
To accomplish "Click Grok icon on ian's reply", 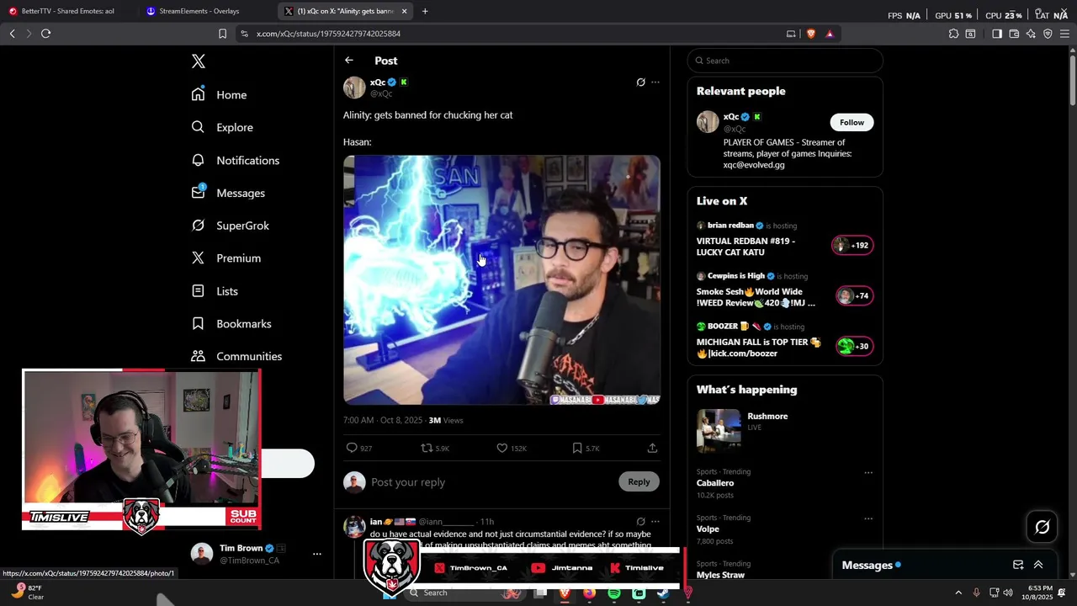I will point(640,522).
